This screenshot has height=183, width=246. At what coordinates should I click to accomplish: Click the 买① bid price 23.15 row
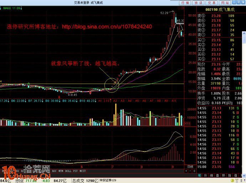coord(216,40)
